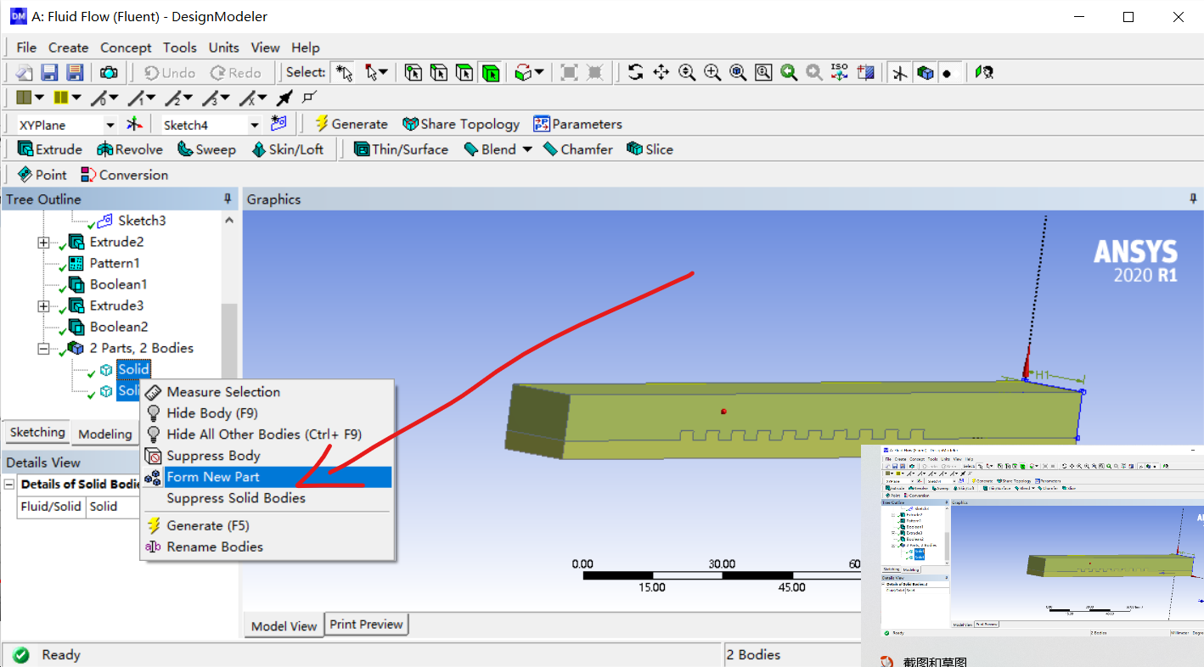Viewport: 1204px width, 667px height.
Task: Click the Slice feature button
Action: coord(650,149)
